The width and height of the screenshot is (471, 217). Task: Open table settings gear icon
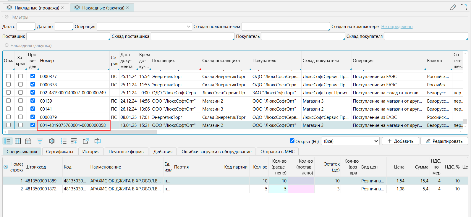click(x=52, y=141)
